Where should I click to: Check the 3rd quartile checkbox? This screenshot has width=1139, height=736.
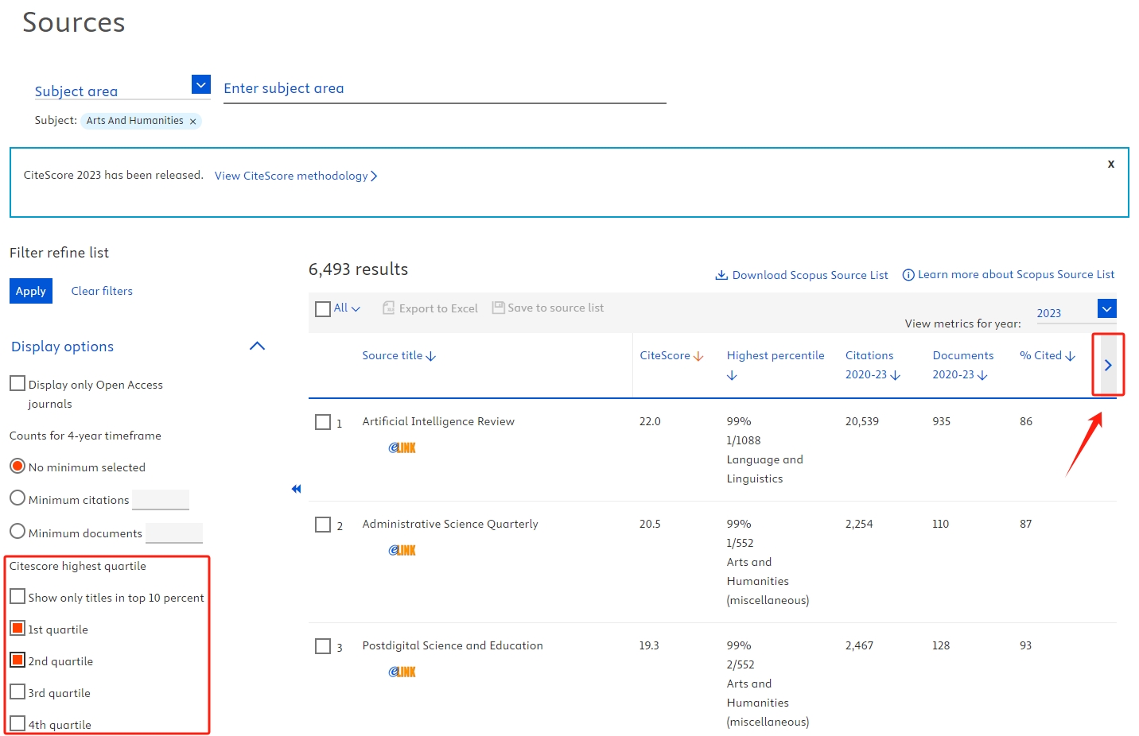pyautogui.click(x=17, y=692)
